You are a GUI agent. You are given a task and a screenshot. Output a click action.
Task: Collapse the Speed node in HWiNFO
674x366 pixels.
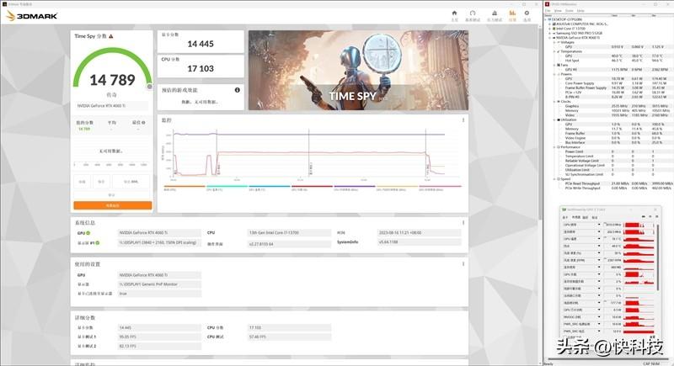554,179
